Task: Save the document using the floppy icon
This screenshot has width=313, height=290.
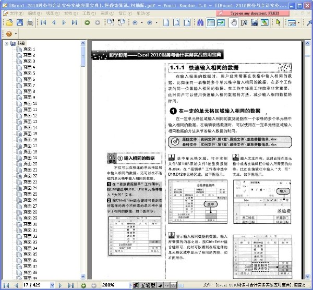Action: click(x=20, y=22)
